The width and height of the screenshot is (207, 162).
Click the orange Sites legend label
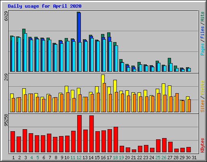(202, 106)
